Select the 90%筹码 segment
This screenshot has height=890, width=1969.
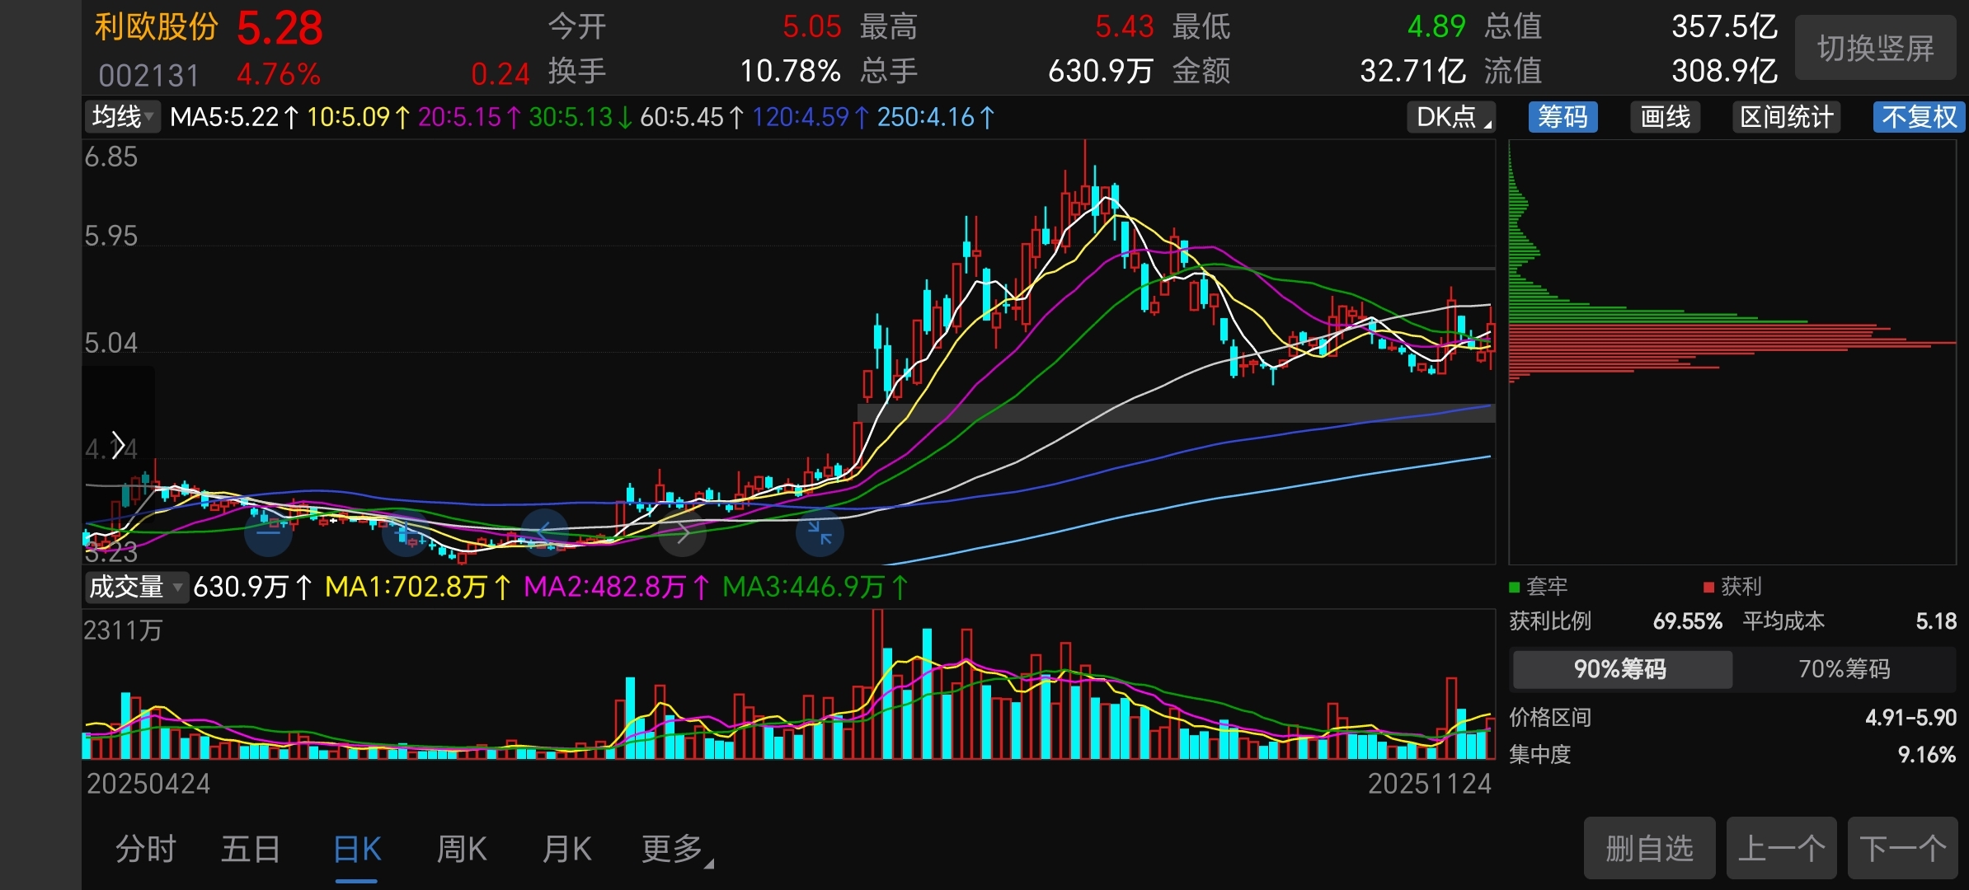tap(1621, 668)
